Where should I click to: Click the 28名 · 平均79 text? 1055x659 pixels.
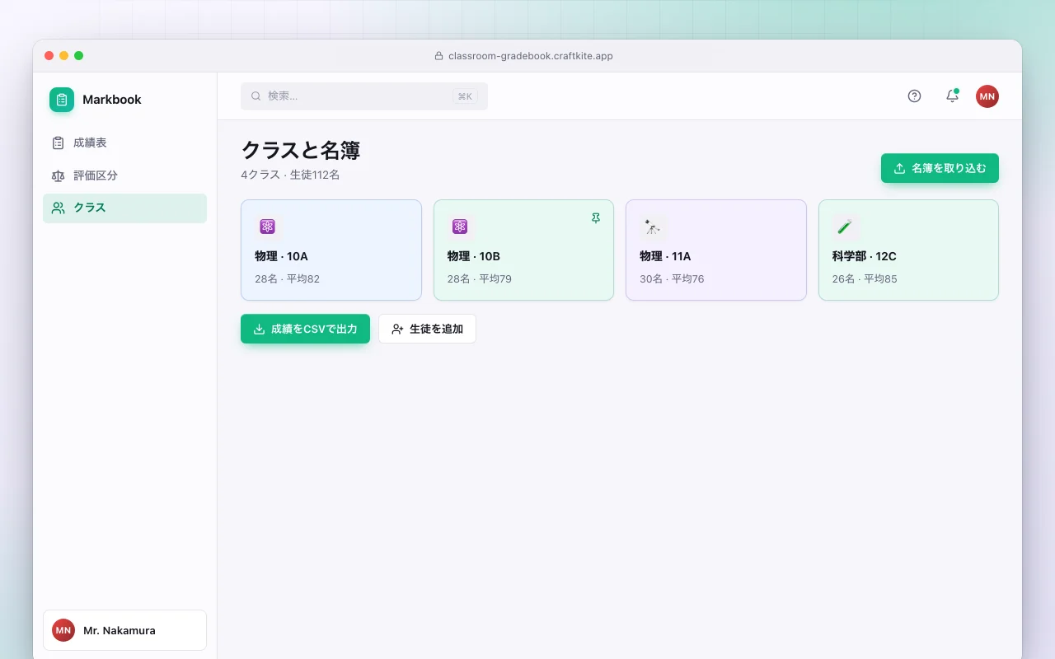[x=480, y=278]
